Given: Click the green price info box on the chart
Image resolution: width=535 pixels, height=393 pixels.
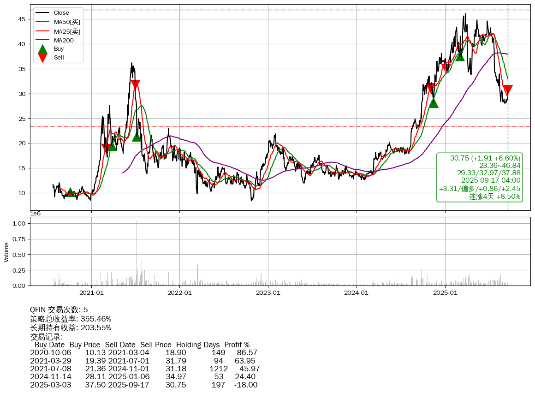Looking at the screenshot, I should (480, 177).
